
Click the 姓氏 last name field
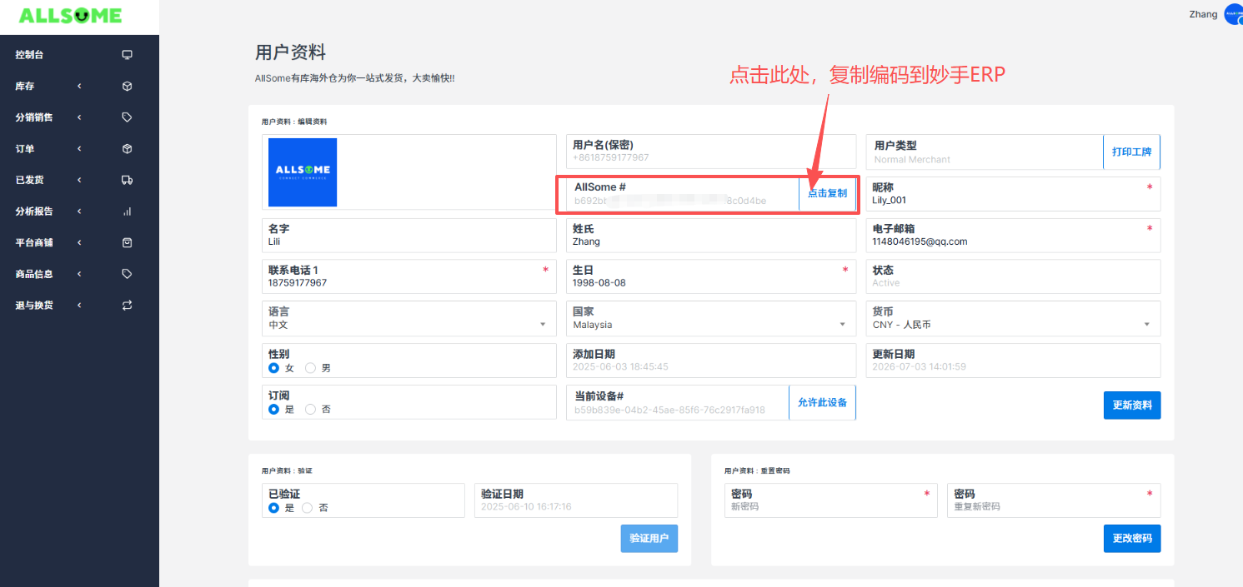(711, 235)
